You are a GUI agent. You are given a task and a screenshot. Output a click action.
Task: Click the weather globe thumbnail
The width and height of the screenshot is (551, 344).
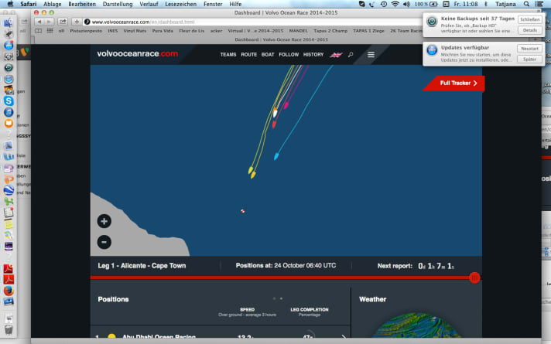tap(416, 325)
